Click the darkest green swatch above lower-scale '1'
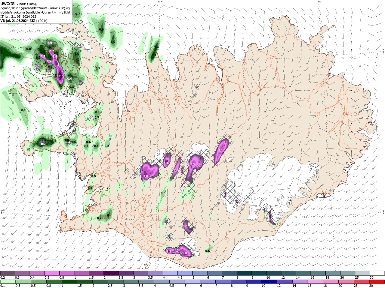 [69, 282]
